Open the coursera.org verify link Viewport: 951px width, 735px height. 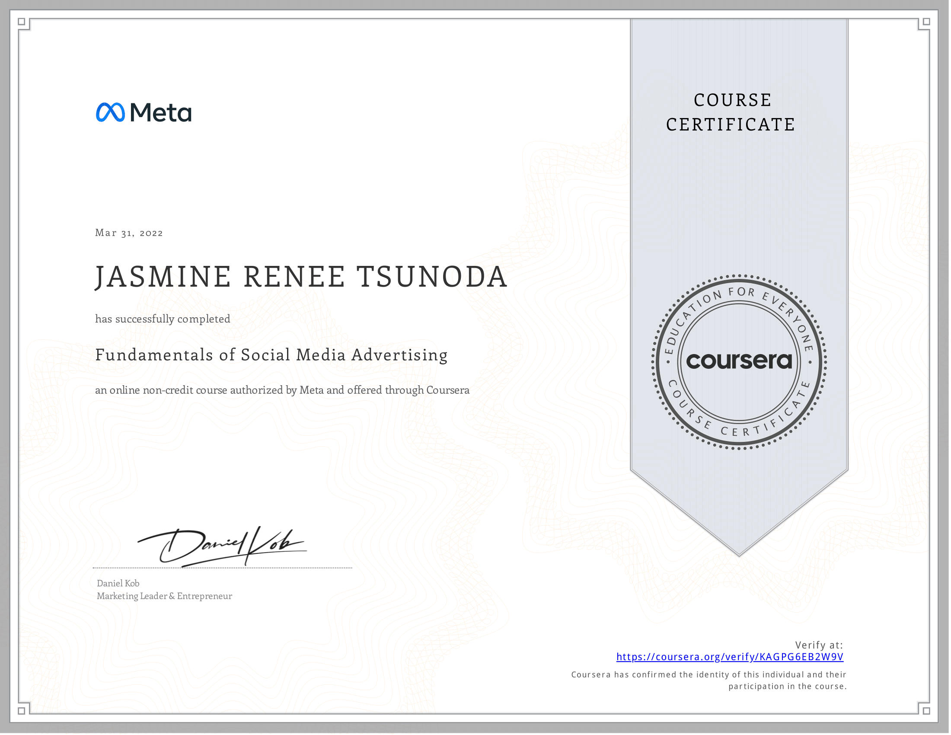[x=730, y=657]
